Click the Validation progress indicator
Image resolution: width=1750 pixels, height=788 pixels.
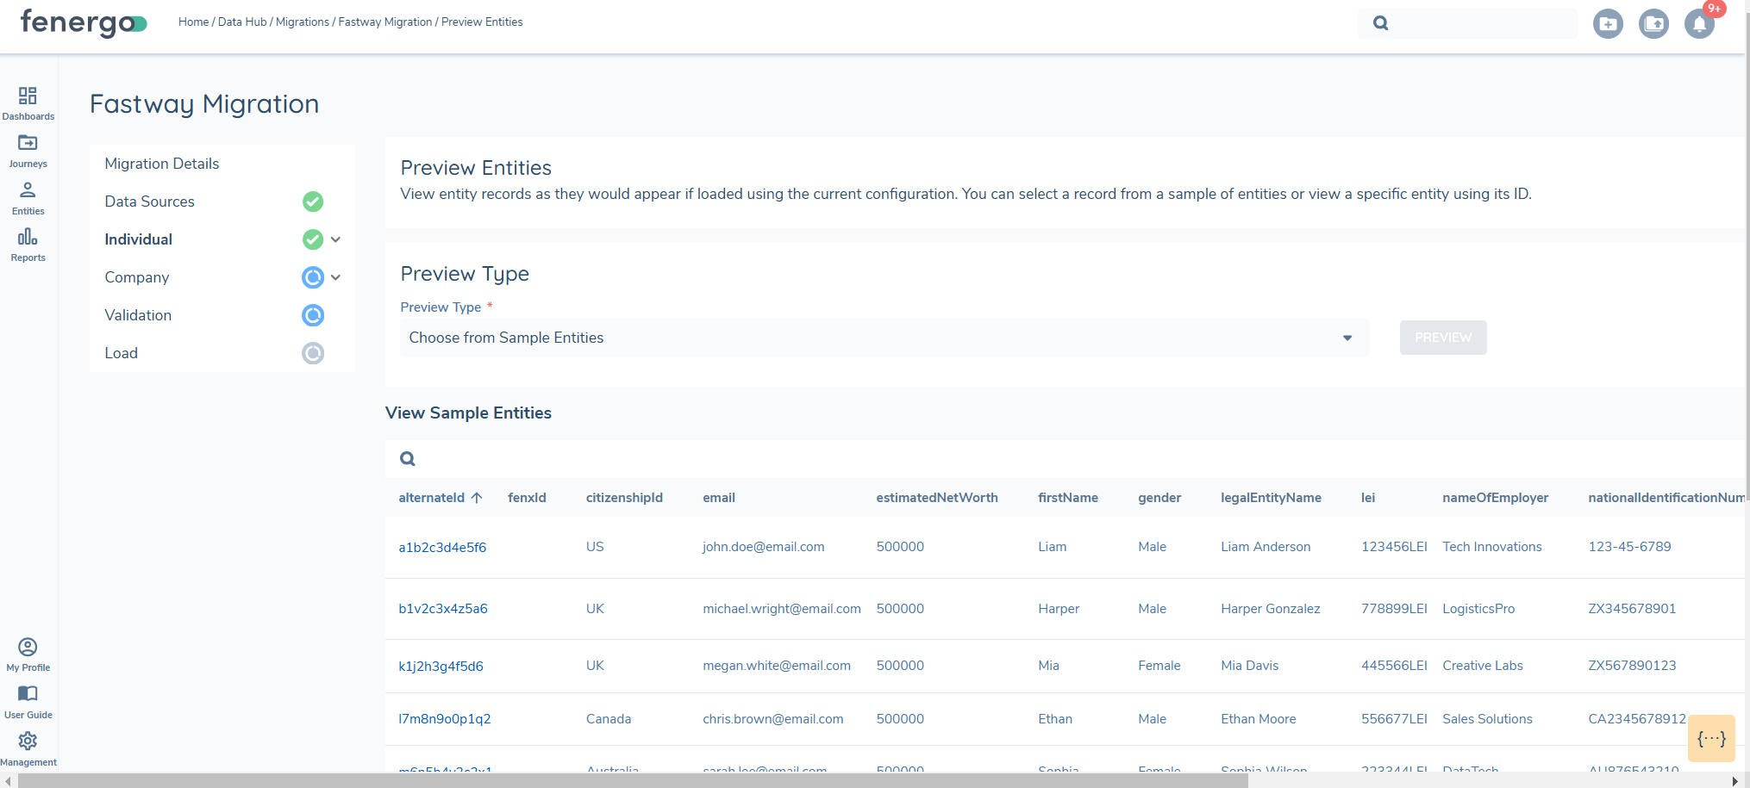(x=312, y=315)
